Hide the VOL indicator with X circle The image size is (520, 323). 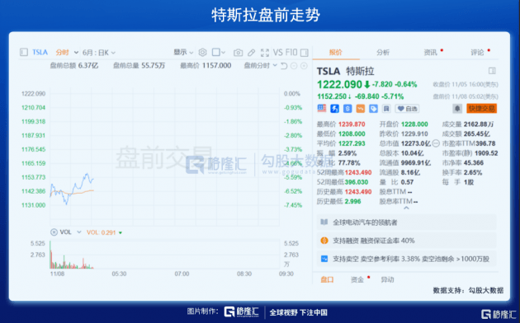[x=54, y=232]
